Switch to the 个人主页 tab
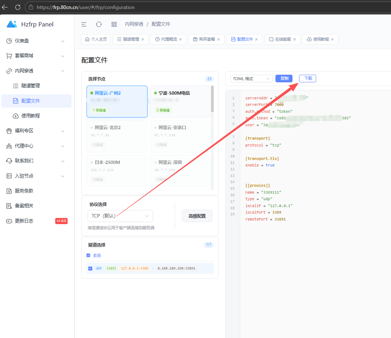Viewport: 391px width, 338px height. click(96, 39)
